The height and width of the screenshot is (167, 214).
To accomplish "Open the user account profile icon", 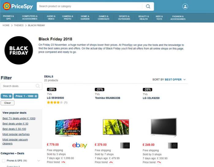I will pyautogui.click(x=185, y=6).
